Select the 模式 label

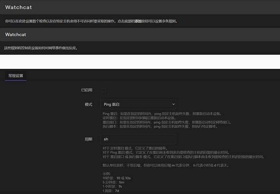point(88,104)
